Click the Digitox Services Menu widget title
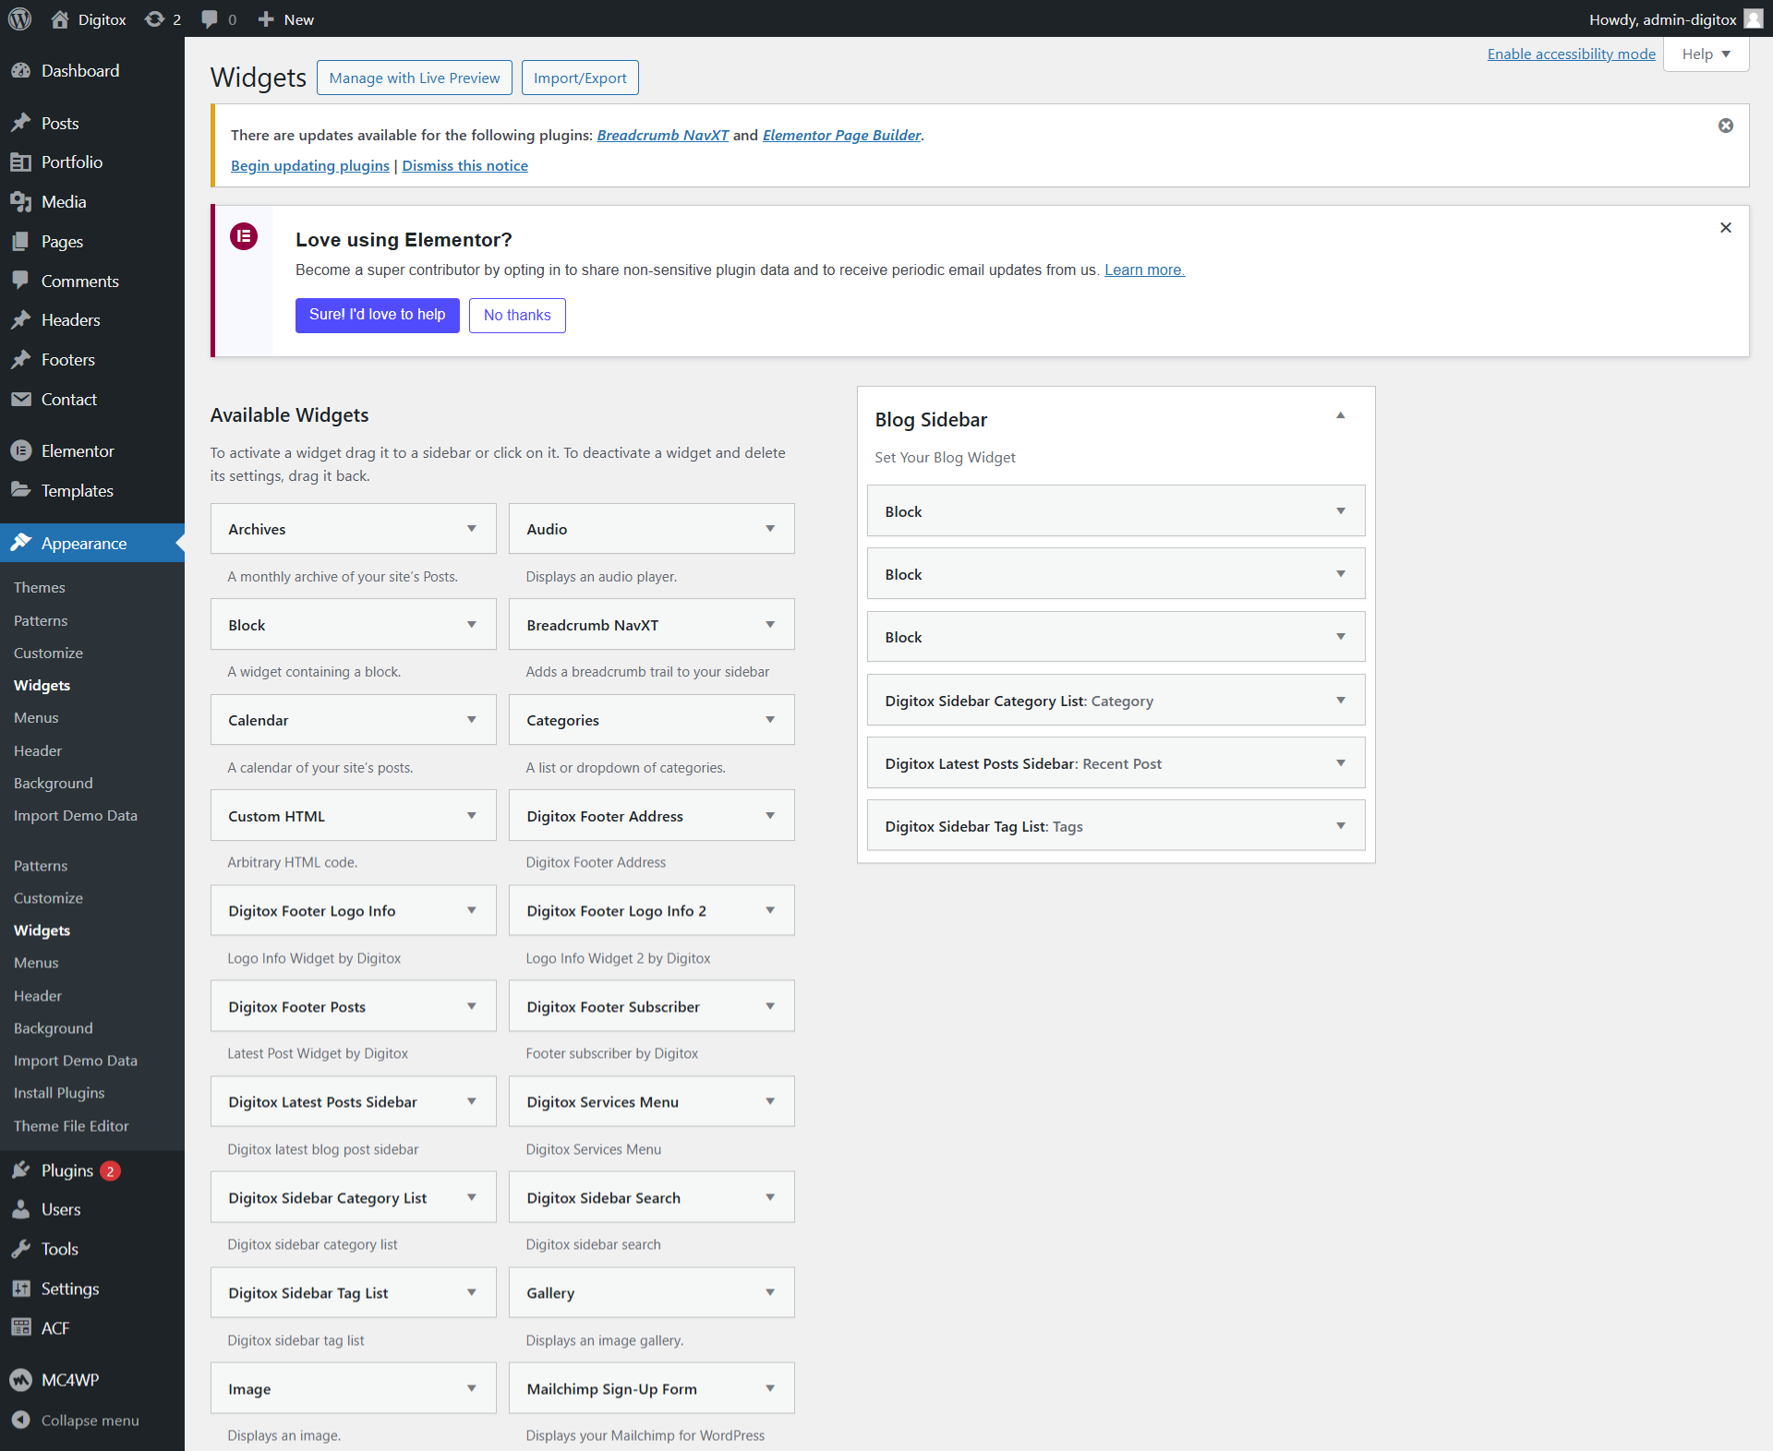1773x1451 pixels. [603, 1102]
